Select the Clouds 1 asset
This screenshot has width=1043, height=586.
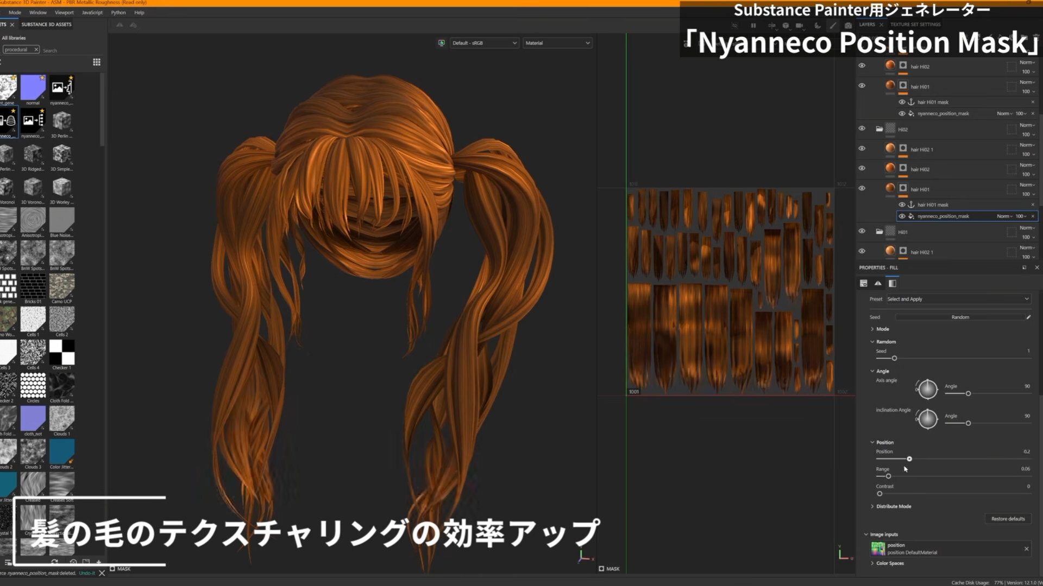pyautogui.click(x=62, y=418)
